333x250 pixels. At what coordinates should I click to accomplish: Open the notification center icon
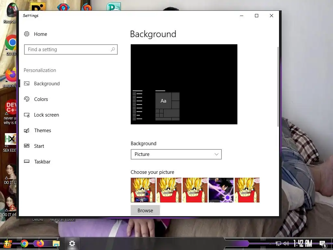point(323,244)
